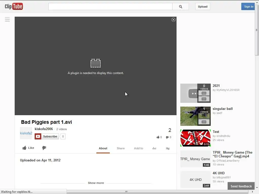The image size is (259, 194).
Task: Open the Add to tab
Action: 139,148
